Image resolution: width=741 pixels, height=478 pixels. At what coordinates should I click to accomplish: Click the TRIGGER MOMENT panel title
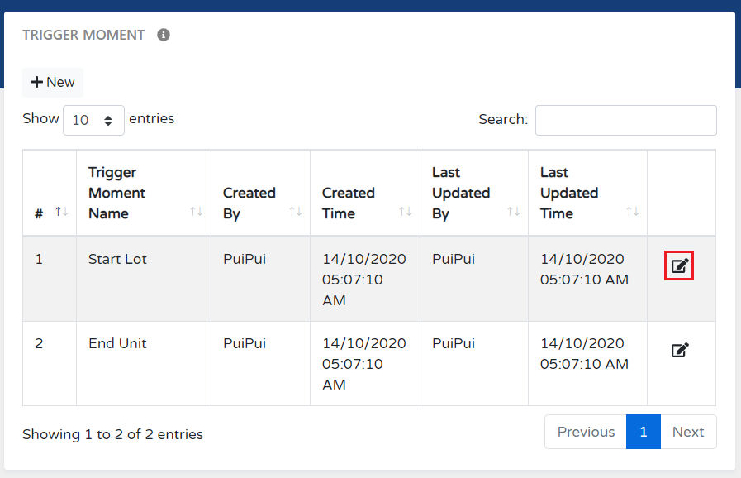pos(83,35)
